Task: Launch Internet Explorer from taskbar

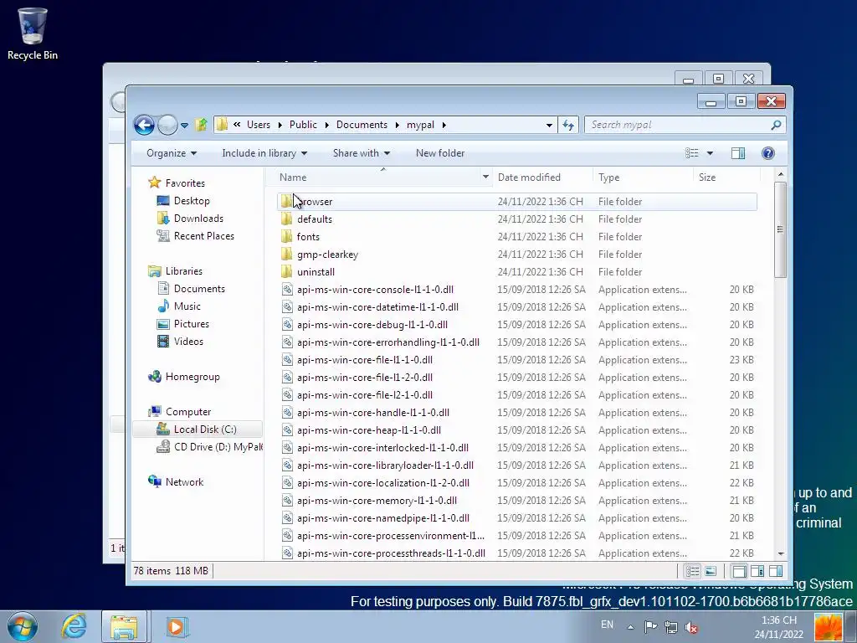Action: point(74,626)
